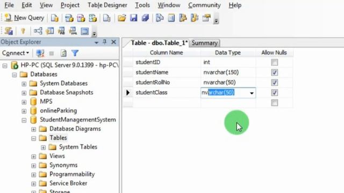
Task: Click Manage Check Constraints icon
Action: pos(85,31)
